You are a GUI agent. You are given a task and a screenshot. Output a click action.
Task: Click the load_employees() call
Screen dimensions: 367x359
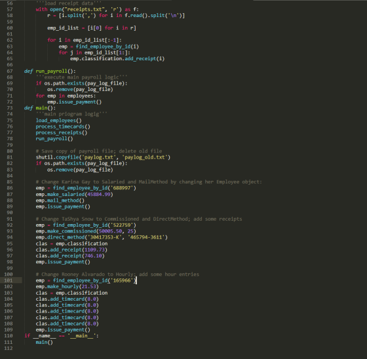pyautogui.click(x=58, y=121)
